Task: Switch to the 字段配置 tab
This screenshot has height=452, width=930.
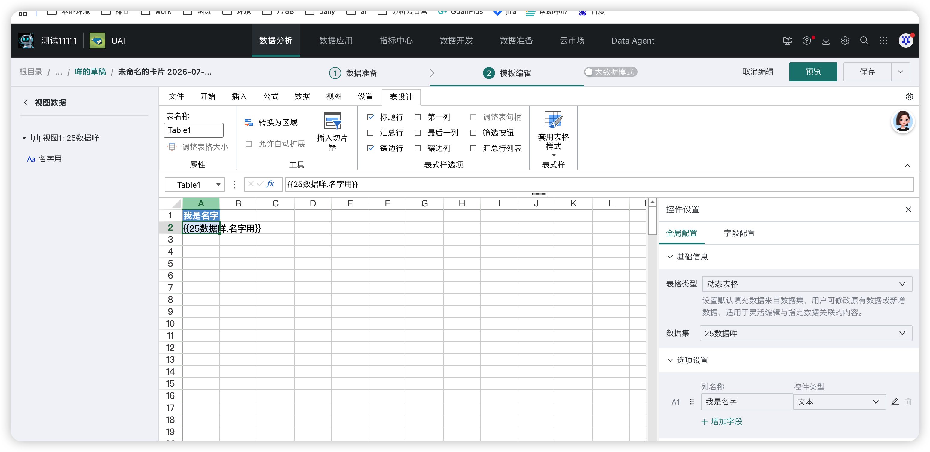Action: [x=739, y=233]
